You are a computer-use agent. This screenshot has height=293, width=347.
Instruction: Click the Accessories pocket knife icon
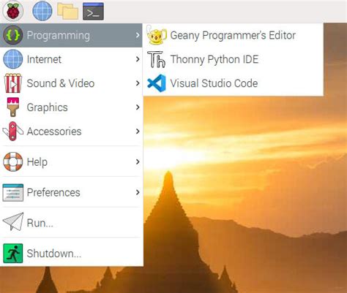pos(13,132)
